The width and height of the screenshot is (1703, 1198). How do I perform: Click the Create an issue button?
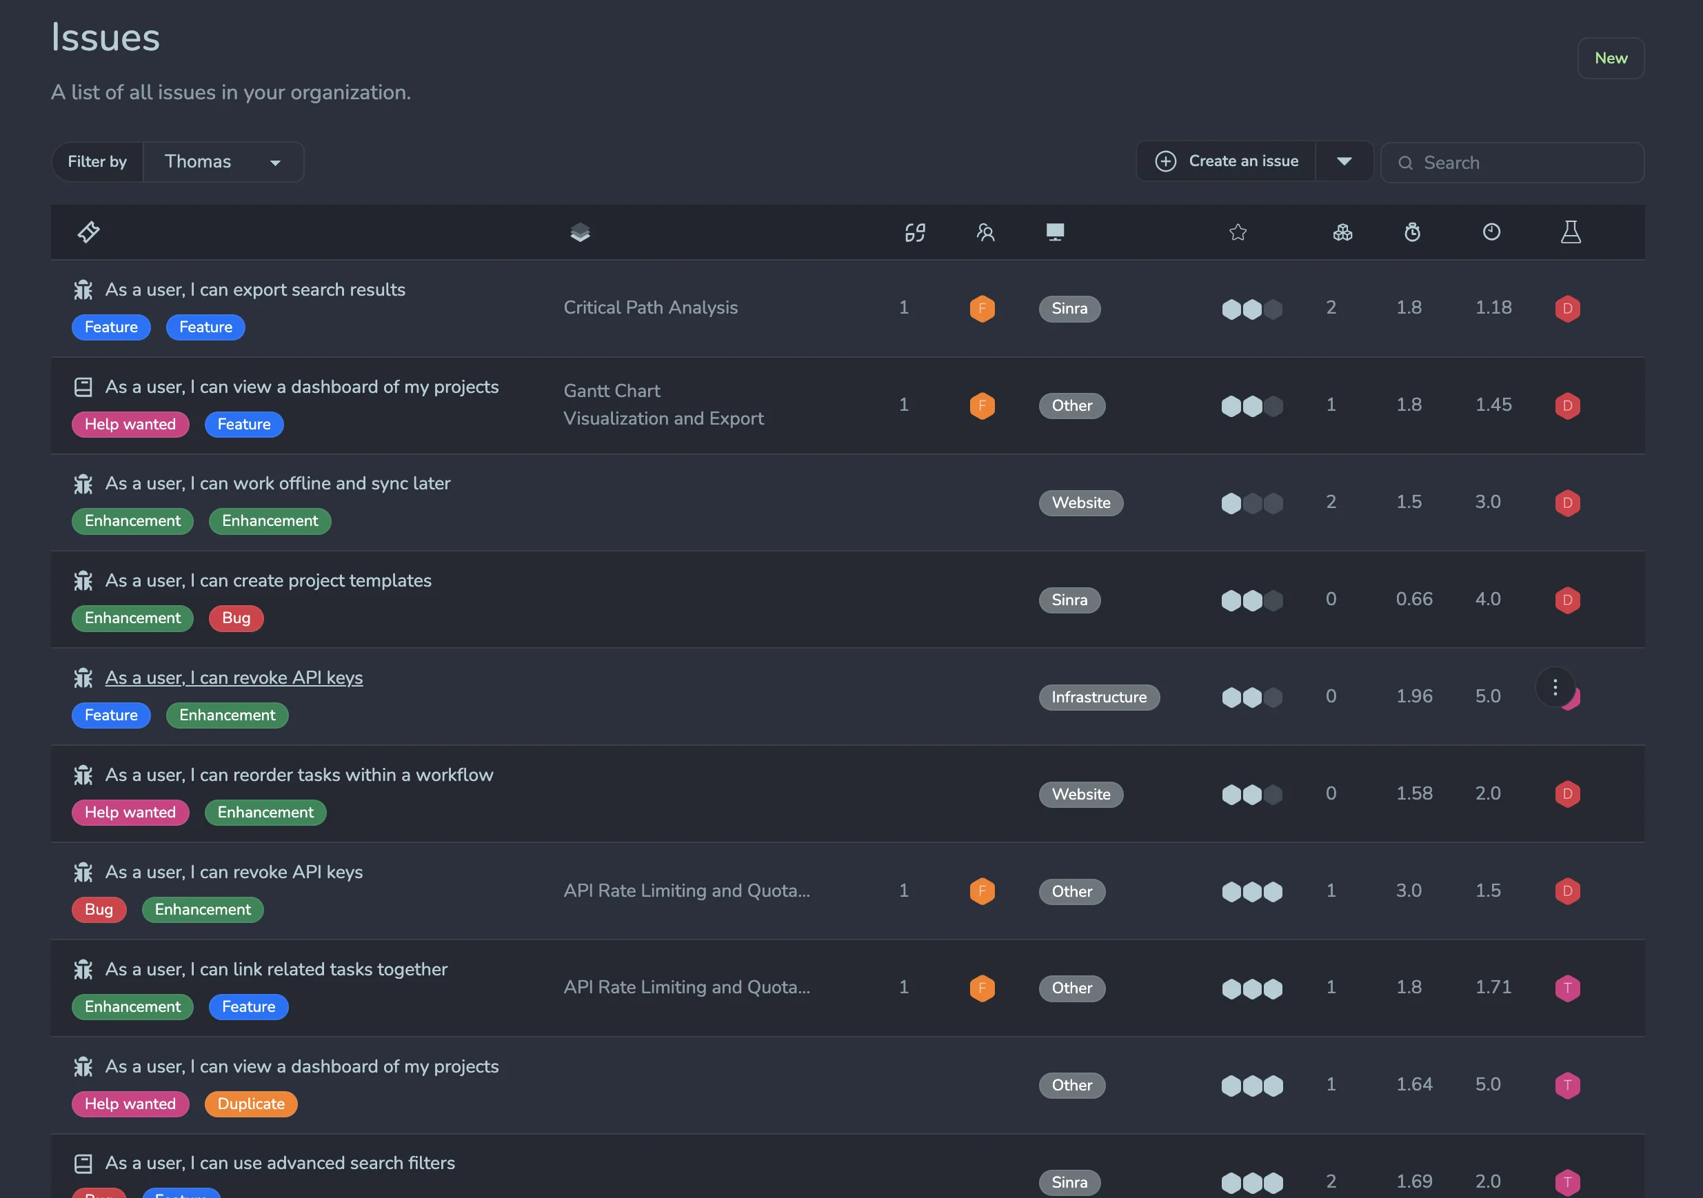pyautogui.click(x=1227, y=161)
